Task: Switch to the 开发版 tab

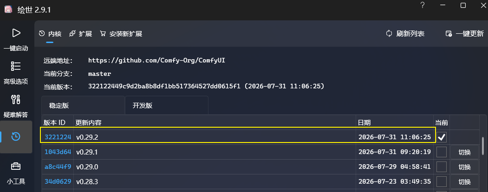Action: [x=167, y=105]
